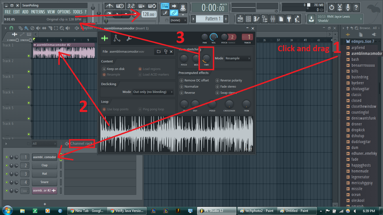Browse for sample file folder icon
Image resolution: width=383 pixels, height=215 pixels.
(x=159, y=52)
